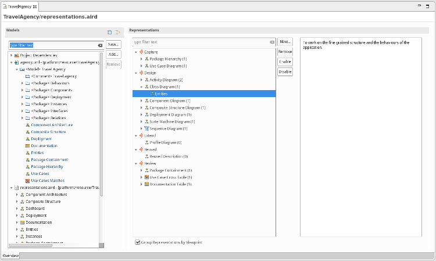Close the TravelAgency editor tab
This screenshot has height=261, width=436.
tap(35, 6)
